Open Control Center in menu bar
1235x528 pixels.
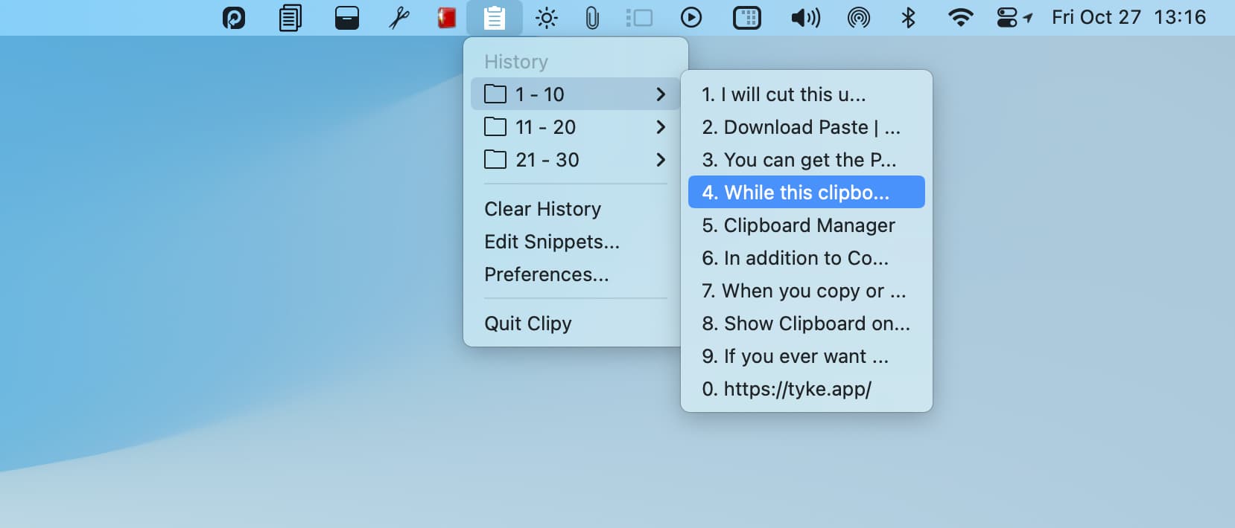click(x=1007, y=18)
